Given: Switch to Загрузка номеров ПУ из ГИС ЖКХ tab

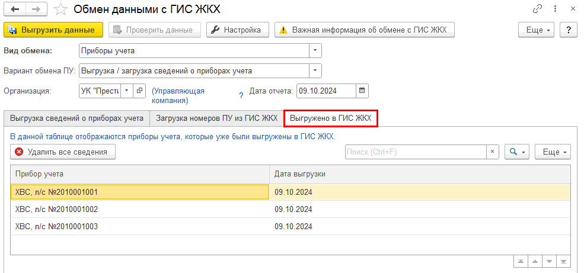Looking at the screenshot, I should click(216, 118).
